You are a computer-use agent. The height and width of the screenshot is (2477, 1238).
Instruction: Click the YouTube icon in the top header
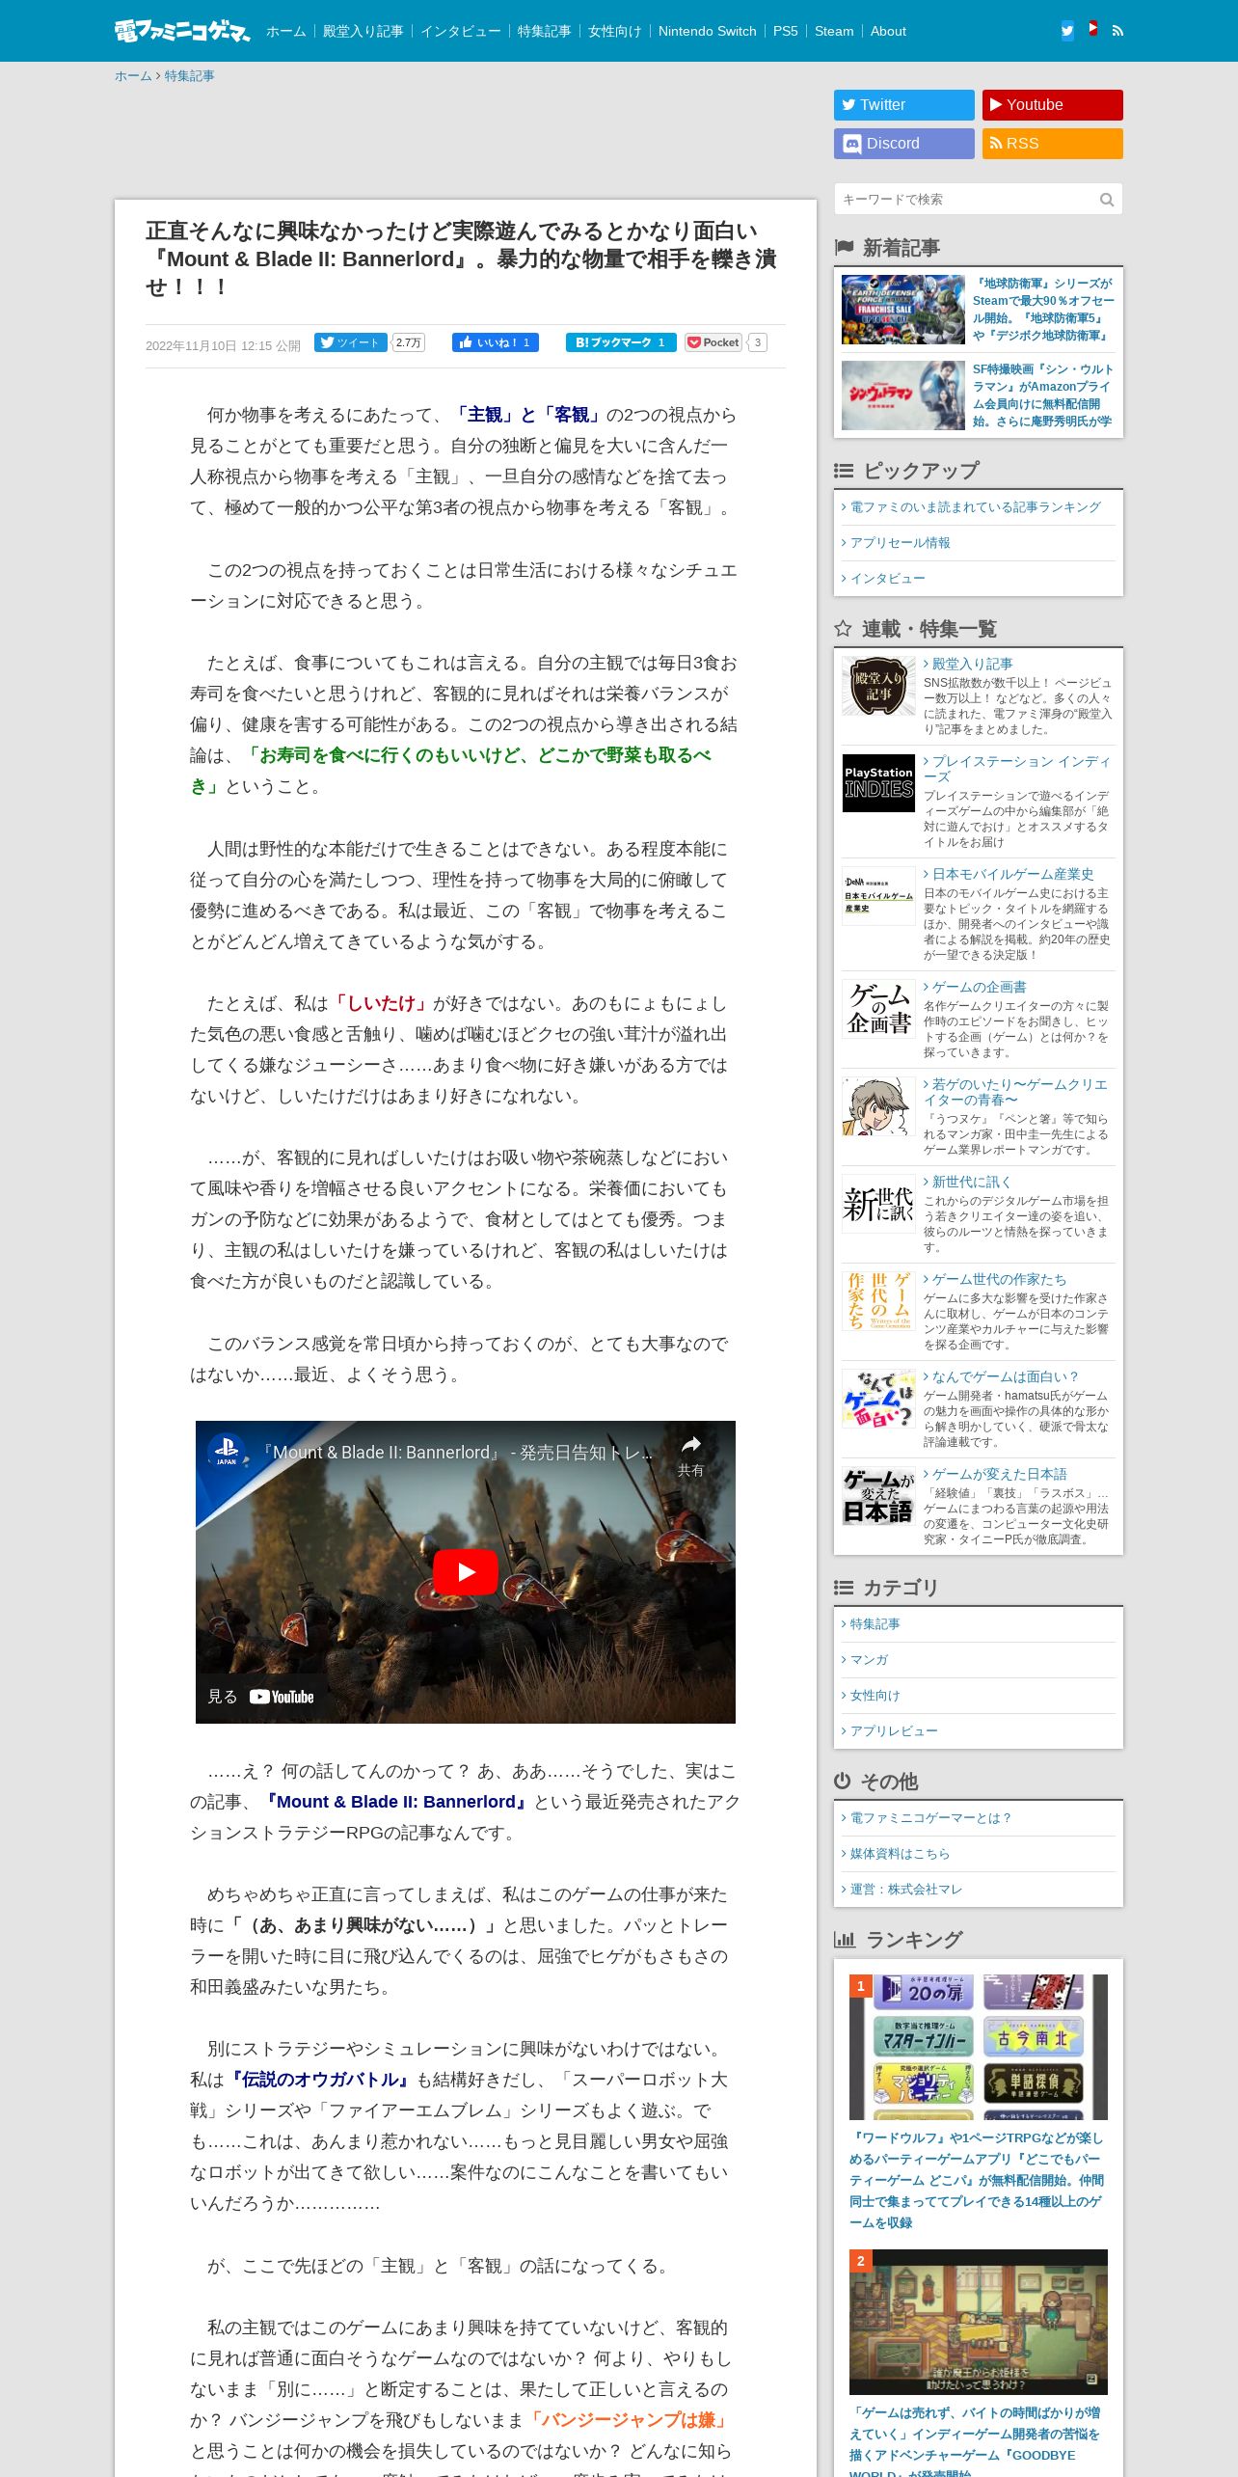coord(1092,30)
